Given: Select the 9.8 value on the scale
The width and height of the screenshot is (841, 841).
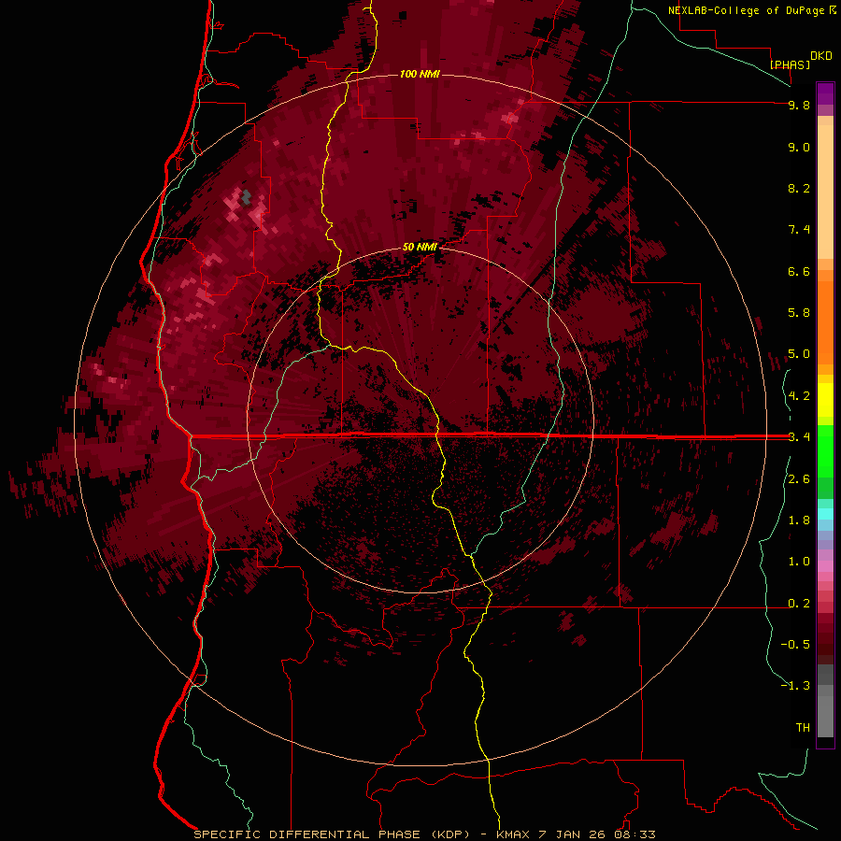Looking at the screenshot, I should pyautogui.click(x=799, y=106).
